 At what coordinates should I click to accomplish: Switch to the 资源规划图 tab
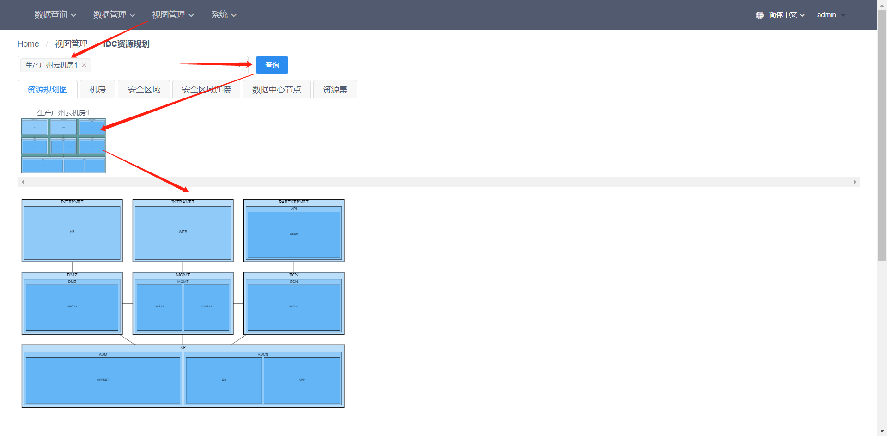[x=48, y=89]
